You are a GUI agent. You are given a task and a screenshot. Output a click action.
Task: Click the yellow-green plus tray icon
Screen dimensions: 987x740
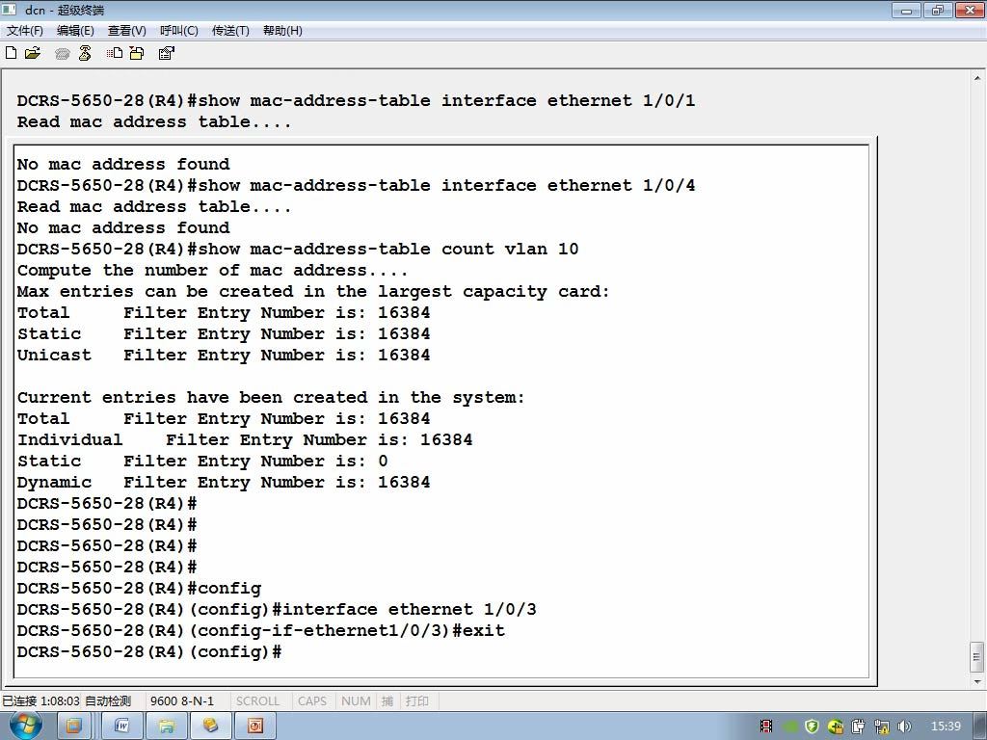click(x=836, y=727)
